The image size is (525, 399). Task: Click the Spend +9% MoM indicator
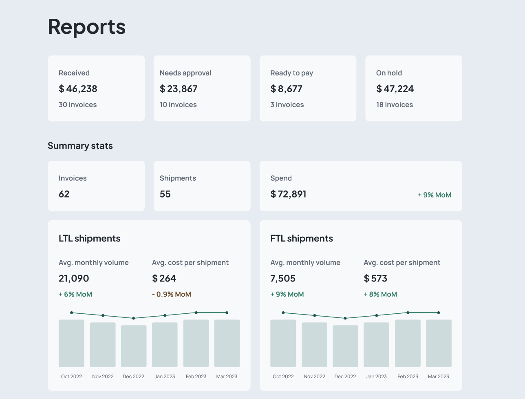coord(435,195)
